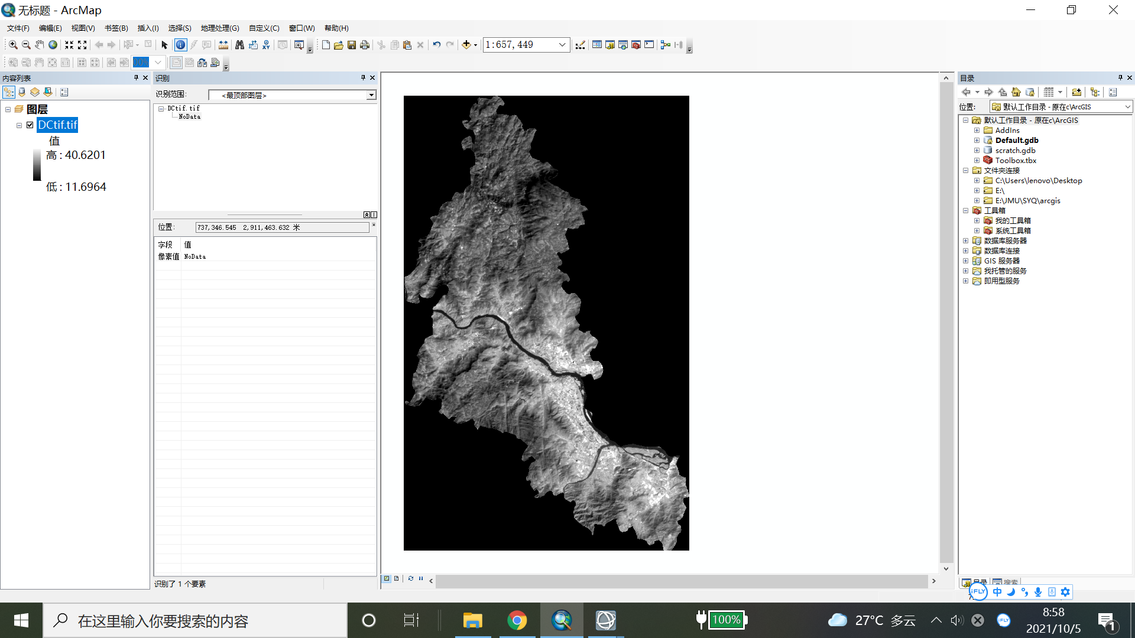Select the Zoom In tool
The height and width of the screenshot is (638, 1135).
coord(13,45)
